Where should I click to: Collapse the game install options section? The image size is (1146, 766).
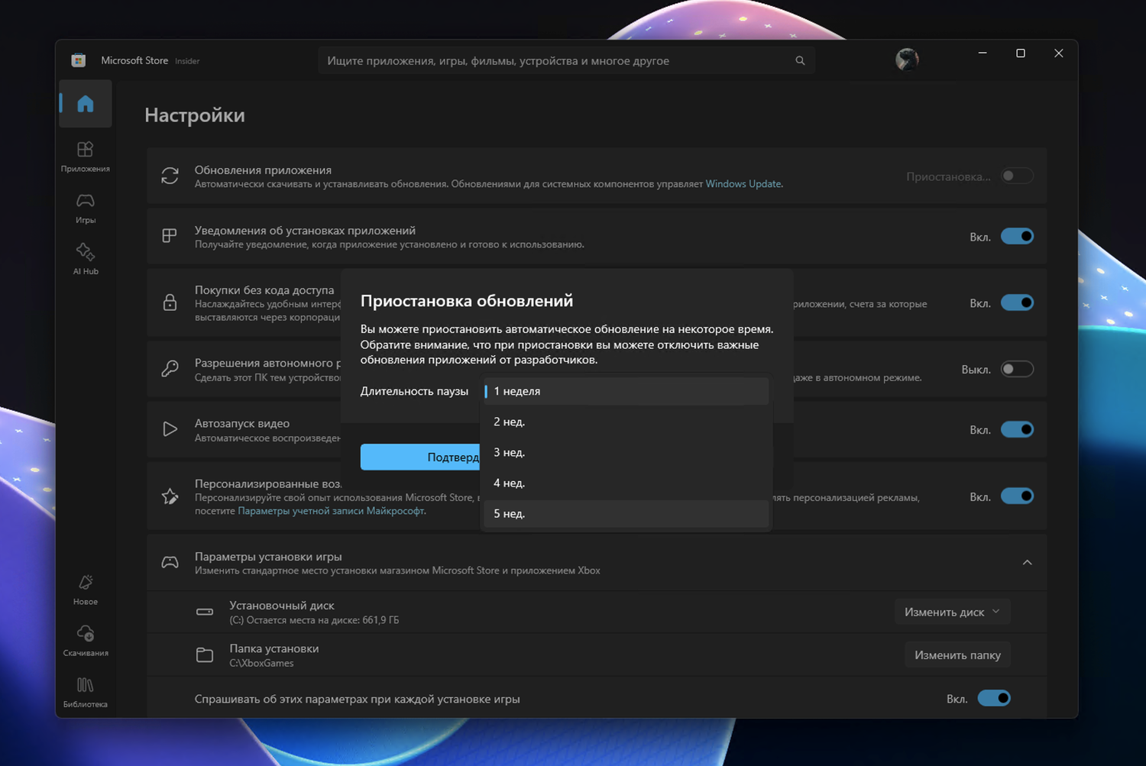point(1027,563)
